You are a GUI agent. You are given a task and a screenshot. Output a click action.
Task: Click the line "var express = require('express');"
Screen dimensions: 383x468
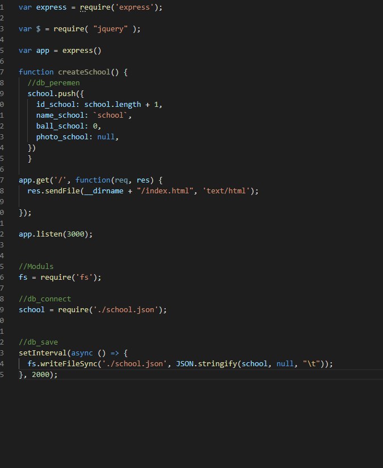coord(91,7)
